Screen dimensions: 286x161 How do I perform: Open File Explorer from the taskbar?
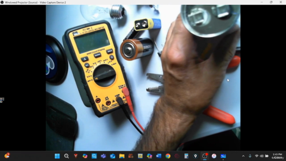[x=122, y=156]
